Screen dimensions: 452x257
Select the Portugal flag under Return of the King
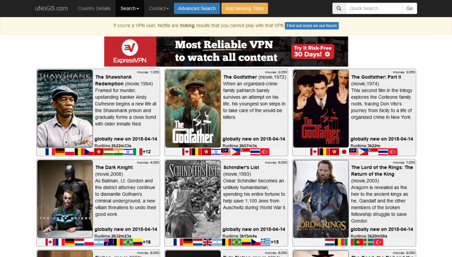pyautogui.click(x=358, y=242)
